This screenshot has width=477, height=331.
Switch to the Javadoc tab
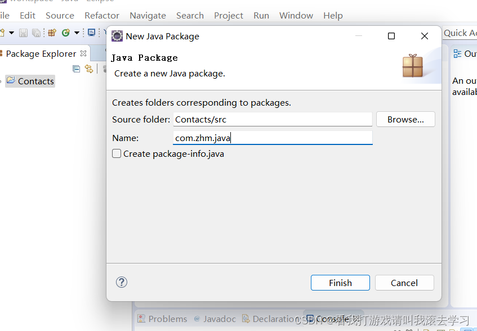(x=215, y=319)
